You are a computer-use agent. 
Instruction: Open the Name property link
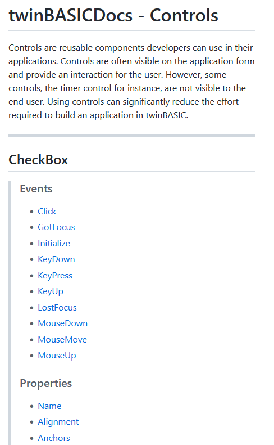49,406
